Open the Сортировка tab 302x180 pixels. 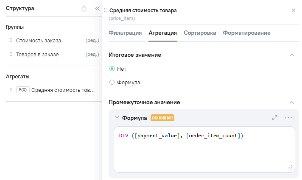coord(200,33)
